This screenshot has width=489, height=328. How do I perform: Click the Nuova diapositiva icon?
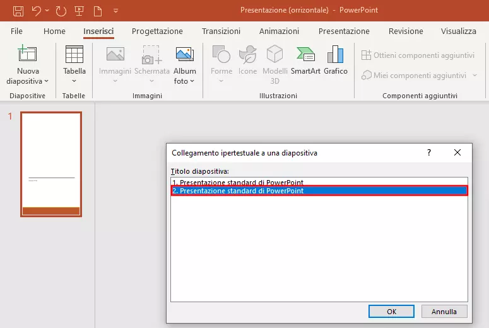[x=27, y=55]
